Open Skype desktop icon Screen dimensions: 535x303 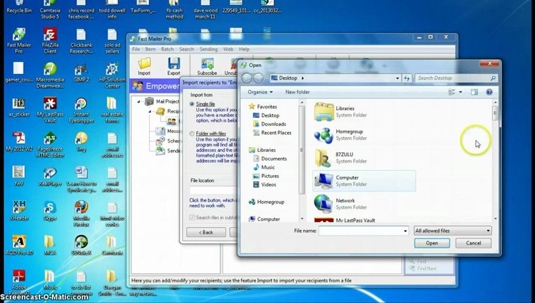coord(50,211)
